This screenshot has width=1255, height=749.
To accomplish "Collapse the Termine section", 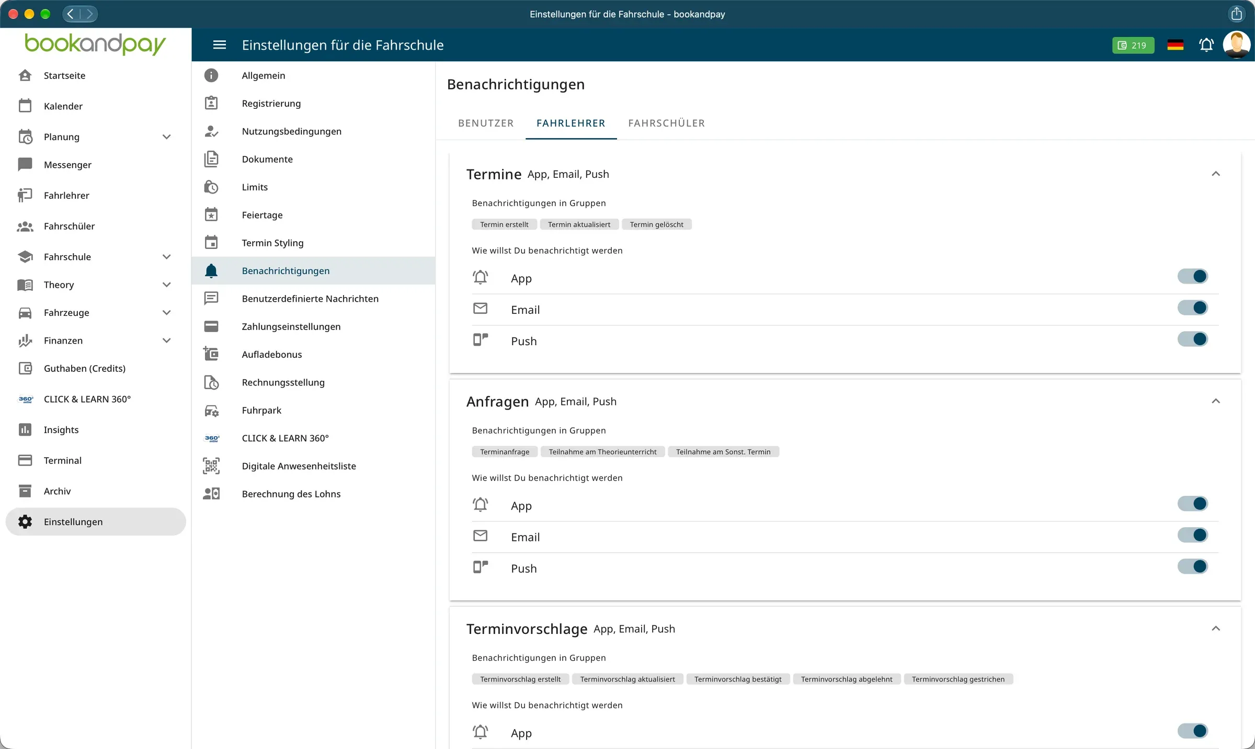I will click(1216, 174).
